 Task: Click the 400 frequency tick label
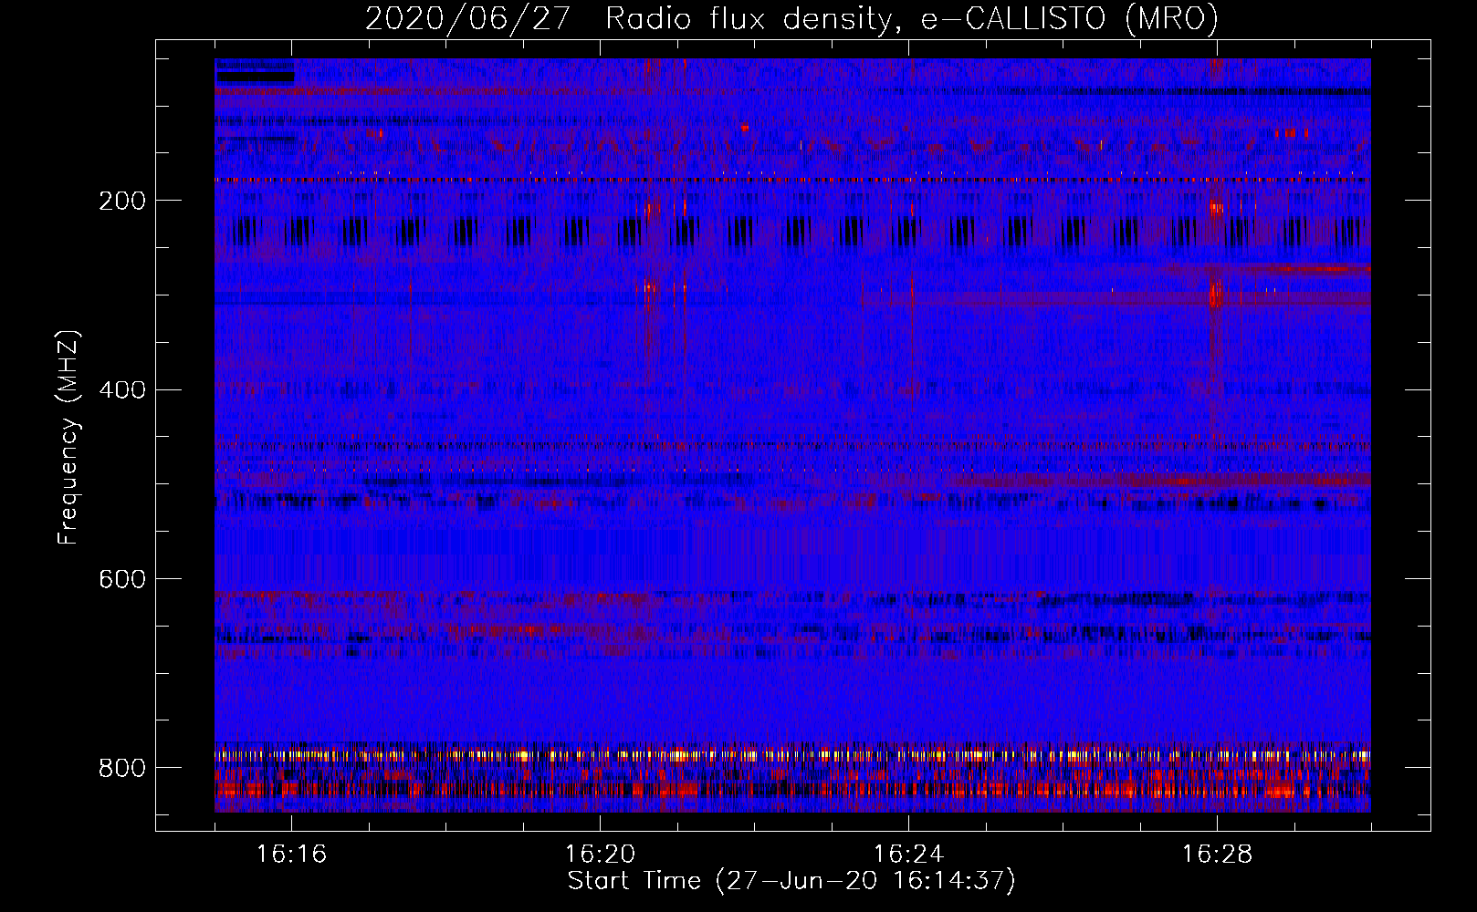[122, 390]
